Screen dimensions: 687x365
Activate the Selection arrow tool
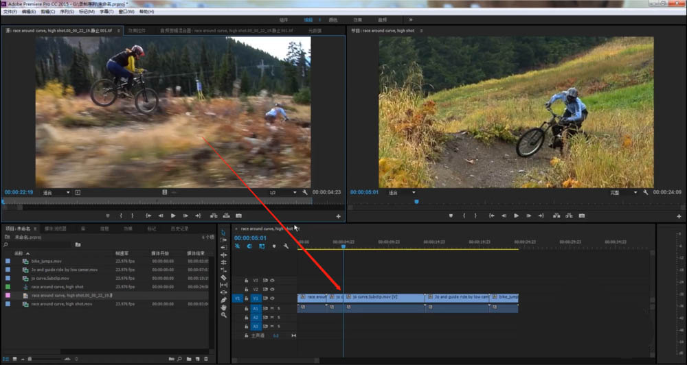[224, 233]
